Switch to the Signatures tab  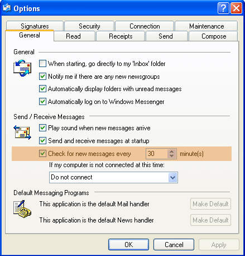(35, 26)
